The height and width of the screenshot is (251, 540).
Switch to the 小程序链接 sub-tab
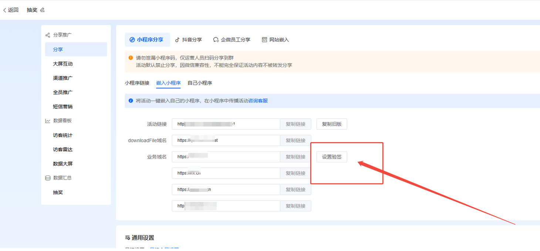(137, 83)
